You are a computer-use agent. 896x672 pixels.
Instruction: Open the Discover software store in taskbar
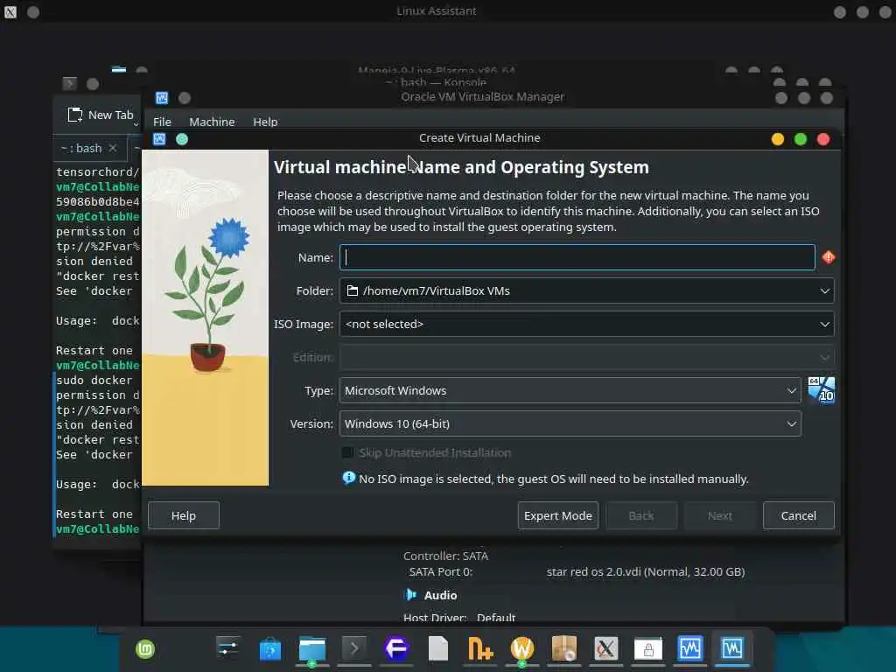(270, 649)
